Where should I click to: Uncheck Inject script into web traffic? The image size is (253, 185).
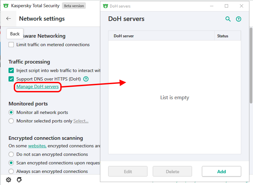point(11,70)
